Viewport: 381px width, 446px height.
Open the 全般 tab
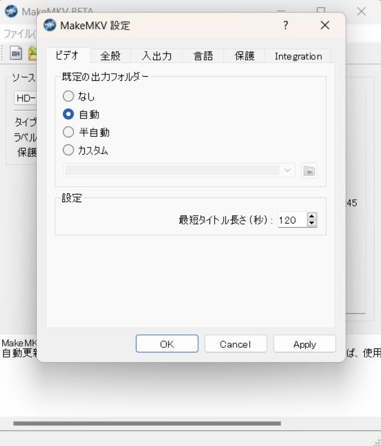tap(110, 56)
